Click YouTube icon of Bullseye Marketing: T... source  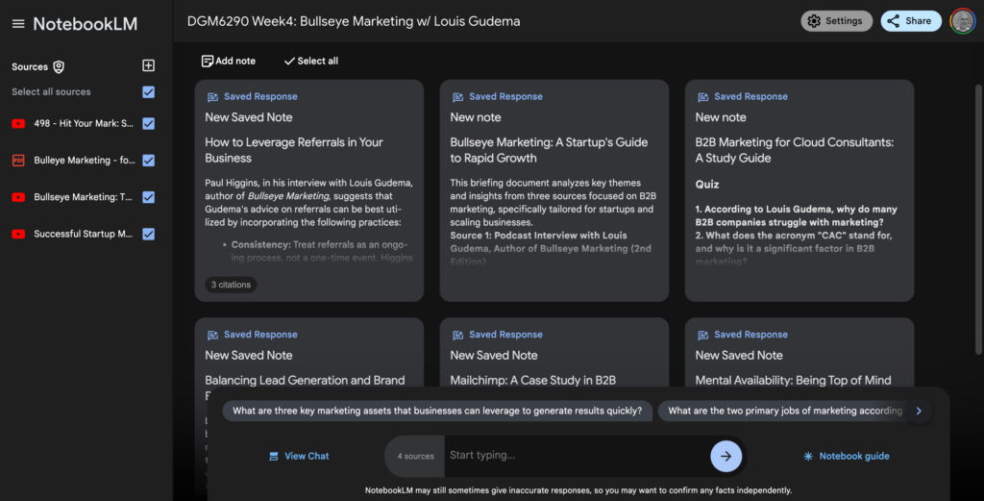coord(18,197)
